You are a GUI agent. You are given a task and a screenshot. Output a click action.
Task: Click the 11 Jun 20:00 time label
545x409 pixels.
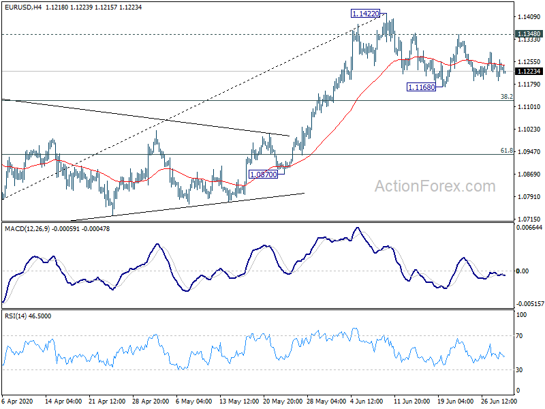413,401
